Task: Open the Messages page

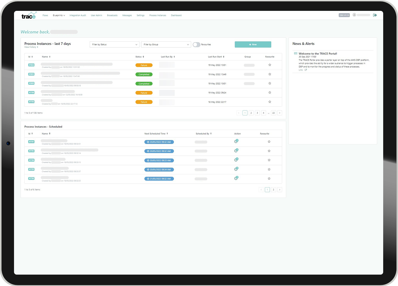Action: [x=127, y=15]
